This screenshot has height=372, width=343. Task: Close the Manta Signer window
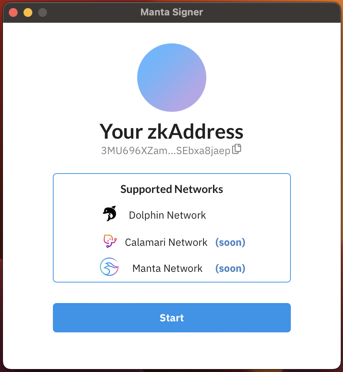click(13, 12)
